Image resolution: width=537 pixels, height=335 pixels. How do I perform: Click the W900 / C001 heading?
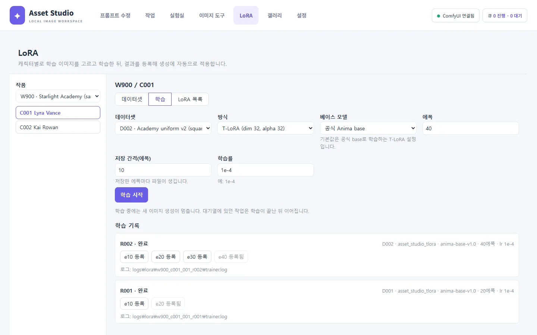point(135,85)
